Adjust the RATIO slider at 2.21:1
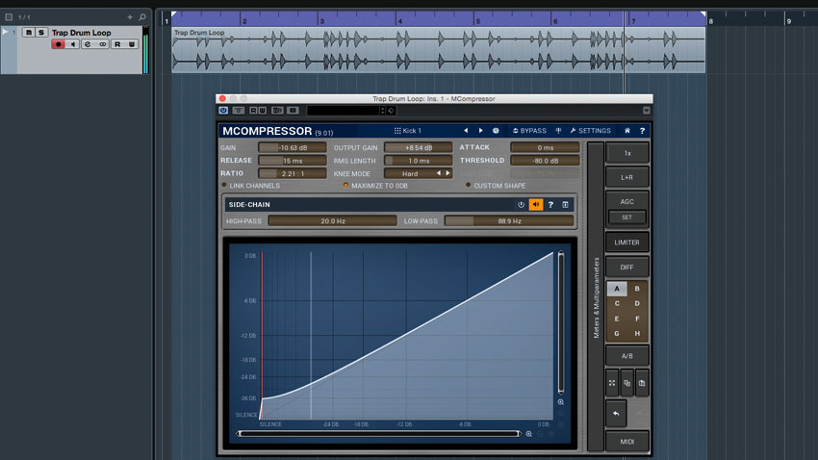 point(293,173)
